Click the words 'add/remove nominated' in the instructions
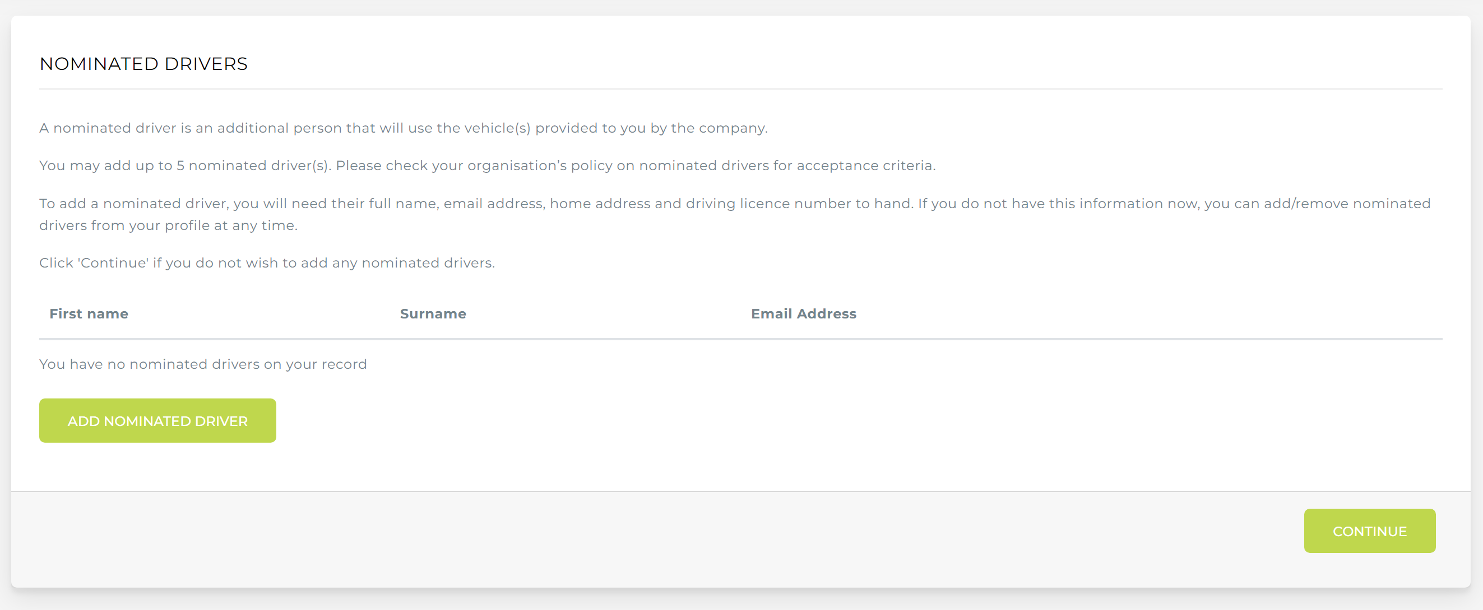1483x610 pixels. click(1347, 204)
